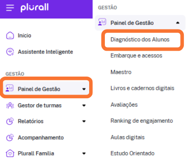Viewport: 188px width, 167px height.
Task: Click the Relatórios pie chart icon
Action: [x=10, y=121]
